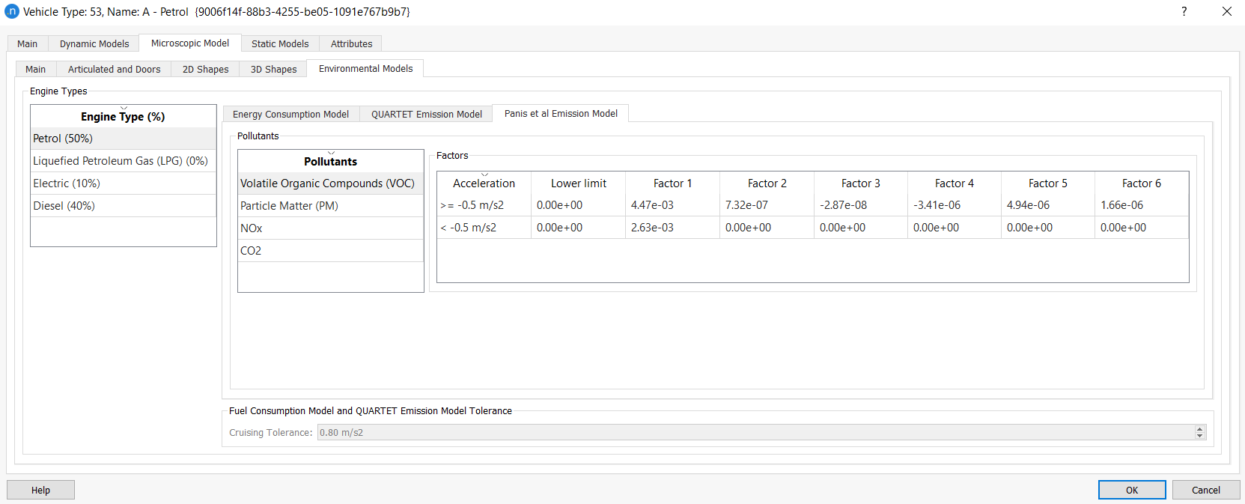Click the Help button
The width and height of the screenshot is (1245, 504).
tap(40, 490)
